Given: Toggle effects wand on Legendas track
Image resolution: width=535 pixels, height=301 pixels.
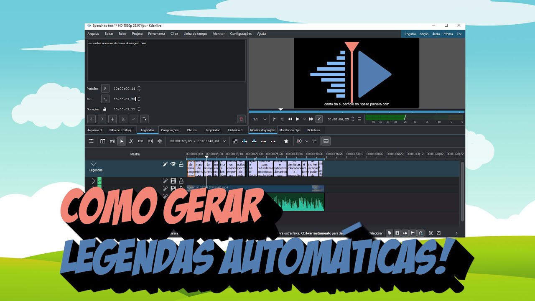Looking at the screenshot, I should [x=165, y=164].
